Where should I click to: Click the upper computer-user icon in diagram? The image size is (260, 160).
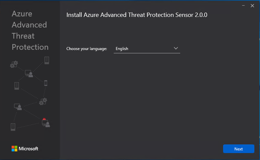pyautogui.click(x=29, y=74)
